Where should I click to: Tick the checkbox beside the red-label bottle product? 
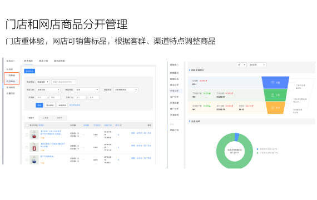pos(27,147)
